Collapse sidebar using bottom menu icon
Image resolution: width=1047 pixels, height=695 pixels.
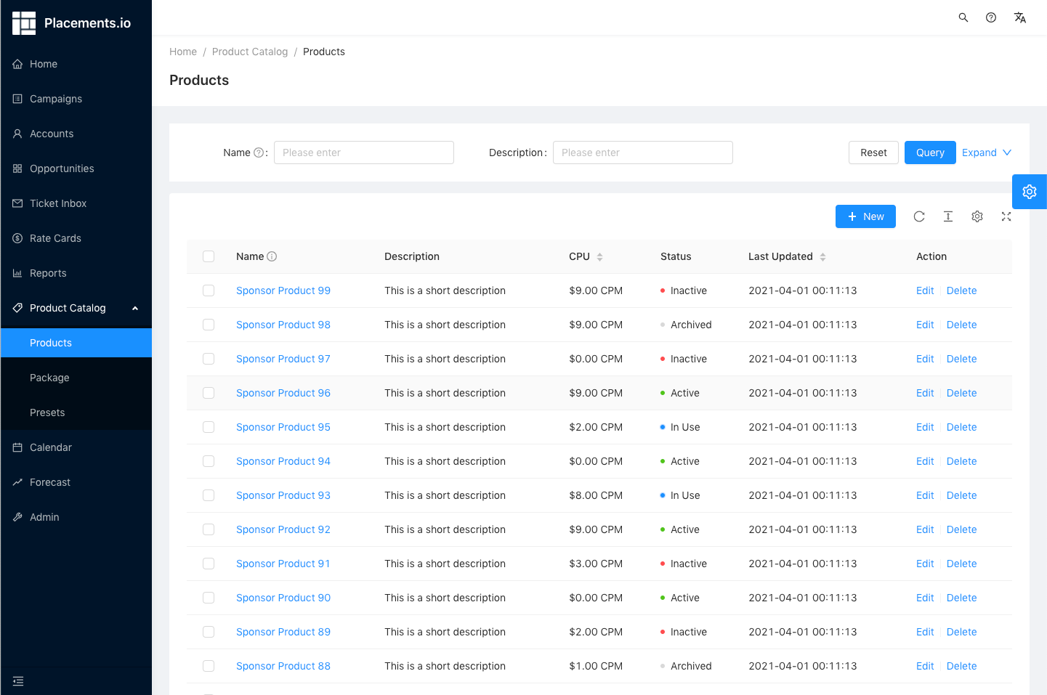click(18, 681)
